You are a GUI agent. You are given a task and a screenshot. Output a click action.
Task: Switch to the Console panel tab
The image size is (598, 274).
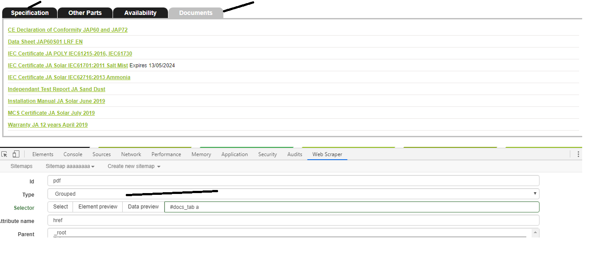tap(73, 154)
